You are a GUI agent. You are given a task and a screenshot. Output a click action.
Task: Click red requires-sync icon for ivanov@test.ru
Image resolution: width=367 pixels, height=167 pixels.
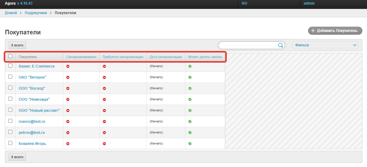point(104,122)
